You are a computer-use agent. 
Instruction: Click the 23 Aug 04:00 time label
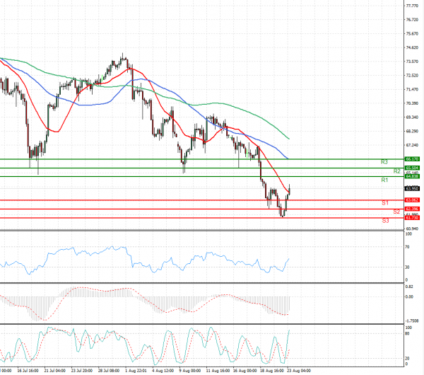[x=299, y=370]
